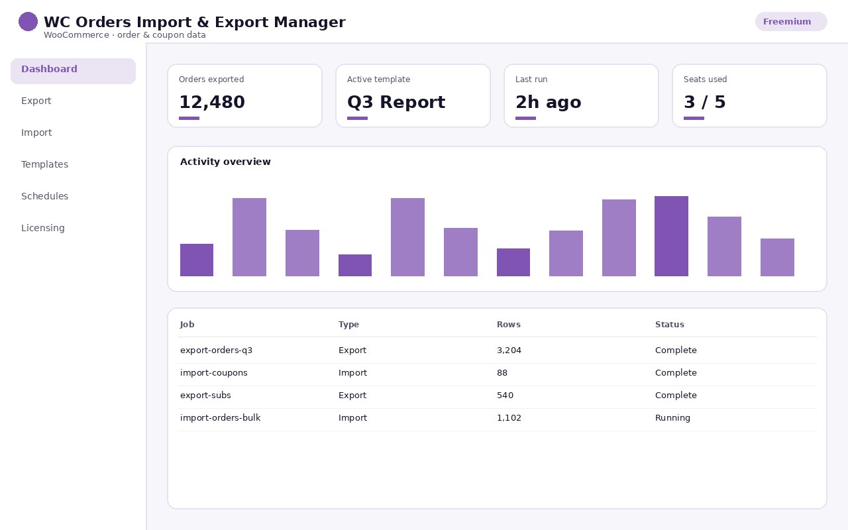Click the Export type of export-orders-q3
This screenshot has width=848, height=530.
352,350
